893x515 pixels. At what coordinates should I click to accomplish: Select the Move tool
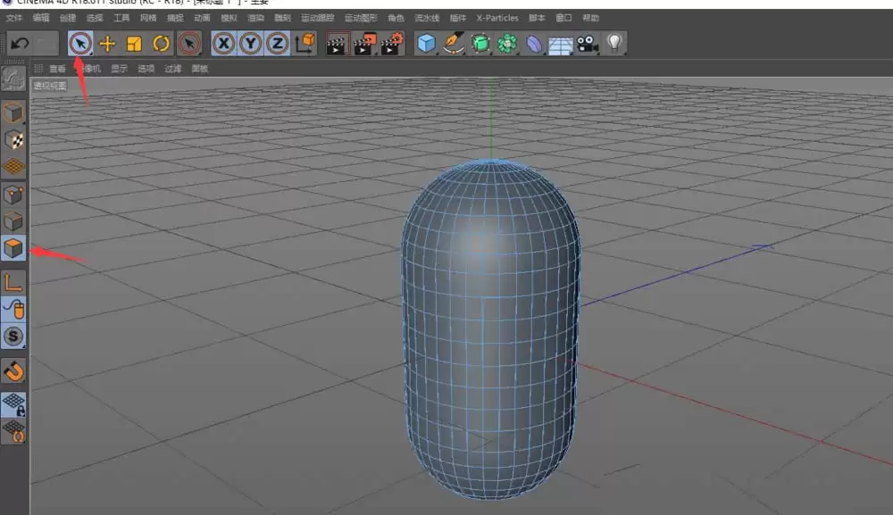(107, 43)
